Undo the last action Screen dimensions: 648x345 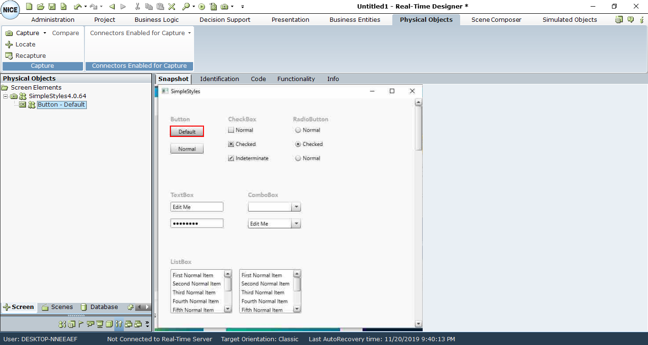pyautogui.click(x=77, y=6)
